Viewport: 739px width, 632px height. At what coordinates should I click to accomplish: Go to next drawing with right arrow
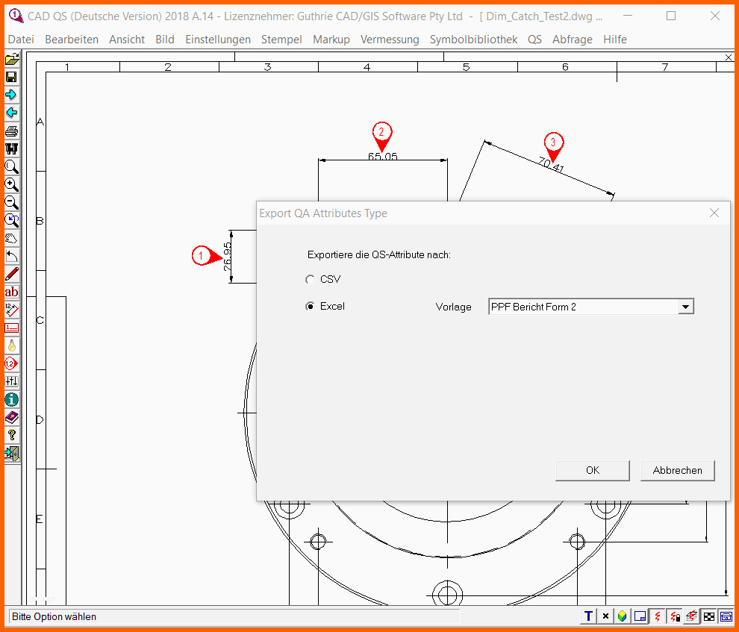click(x=12, y=95)
